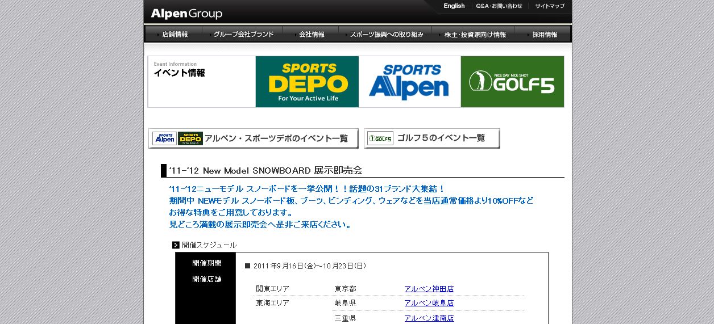Select 会社情報 in navigation bar
The height and width of the screenshot is (324, 714).
pyautogui.click(x=312, y=35)
